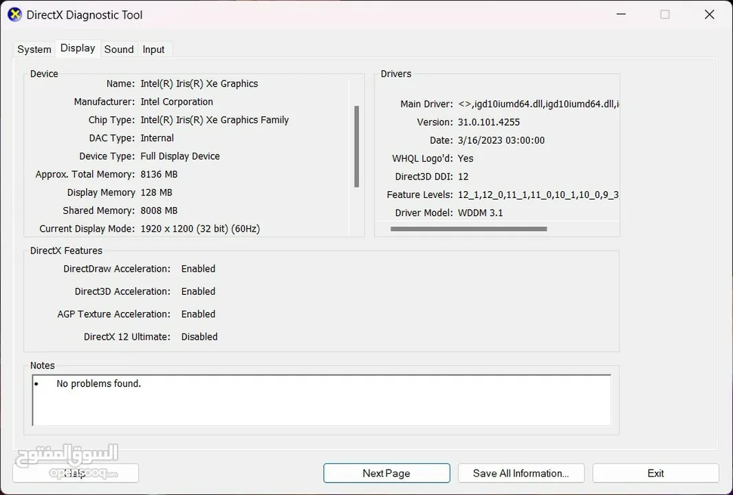Click the 'Current Display Mode:' label
Viewport: 733px width, 495px height.
tap(87, 229)
